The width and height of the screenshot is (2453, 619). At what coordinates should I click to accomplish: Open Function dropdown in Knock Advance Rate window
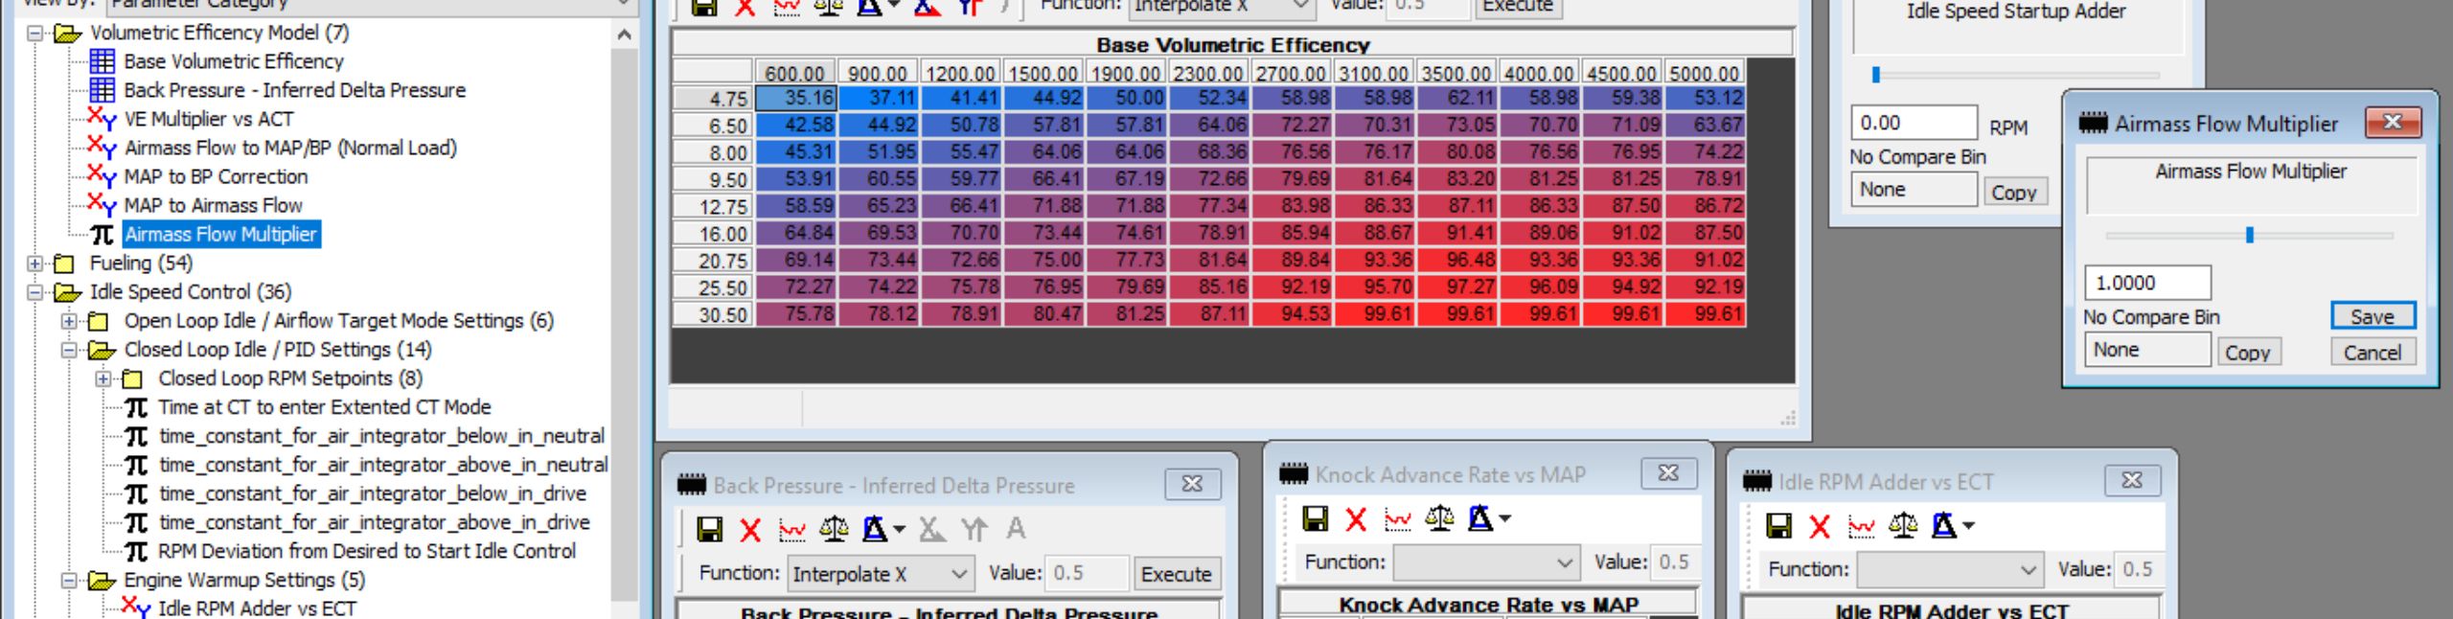point(1564,562)
